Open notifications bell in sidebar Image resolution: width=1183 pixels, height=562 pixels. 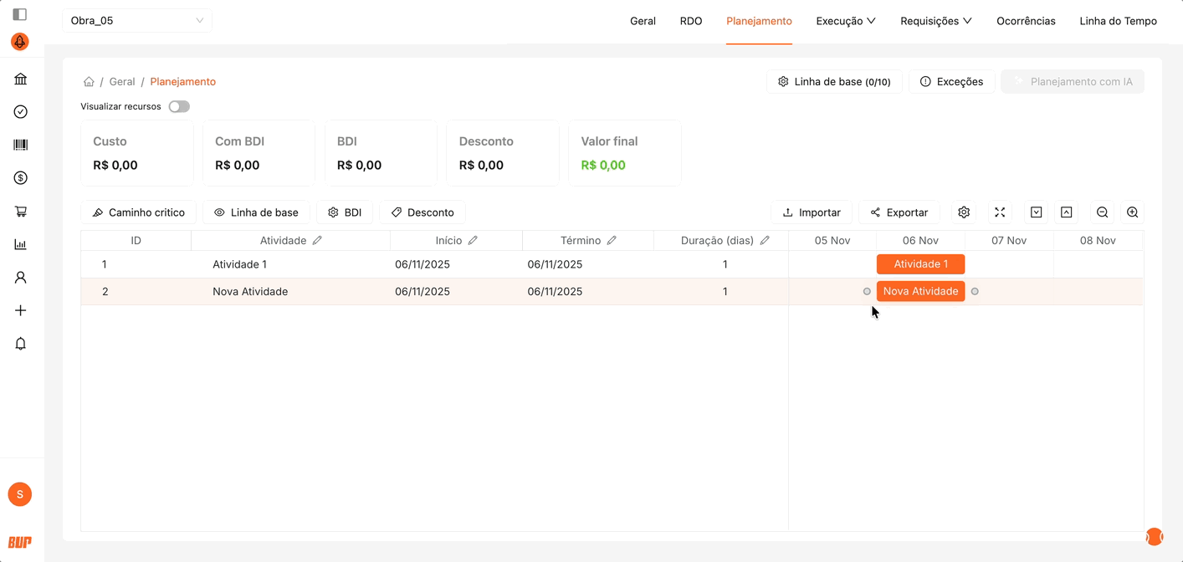21,344
